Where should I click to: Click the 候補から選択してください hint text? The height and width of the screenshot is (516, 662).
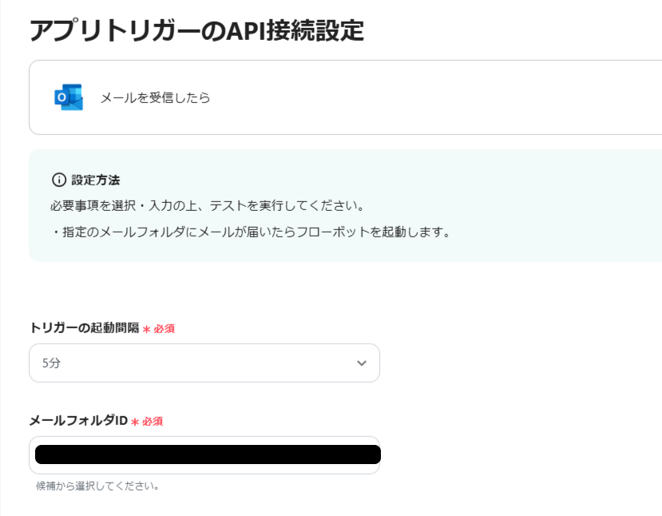pos(97,486)
